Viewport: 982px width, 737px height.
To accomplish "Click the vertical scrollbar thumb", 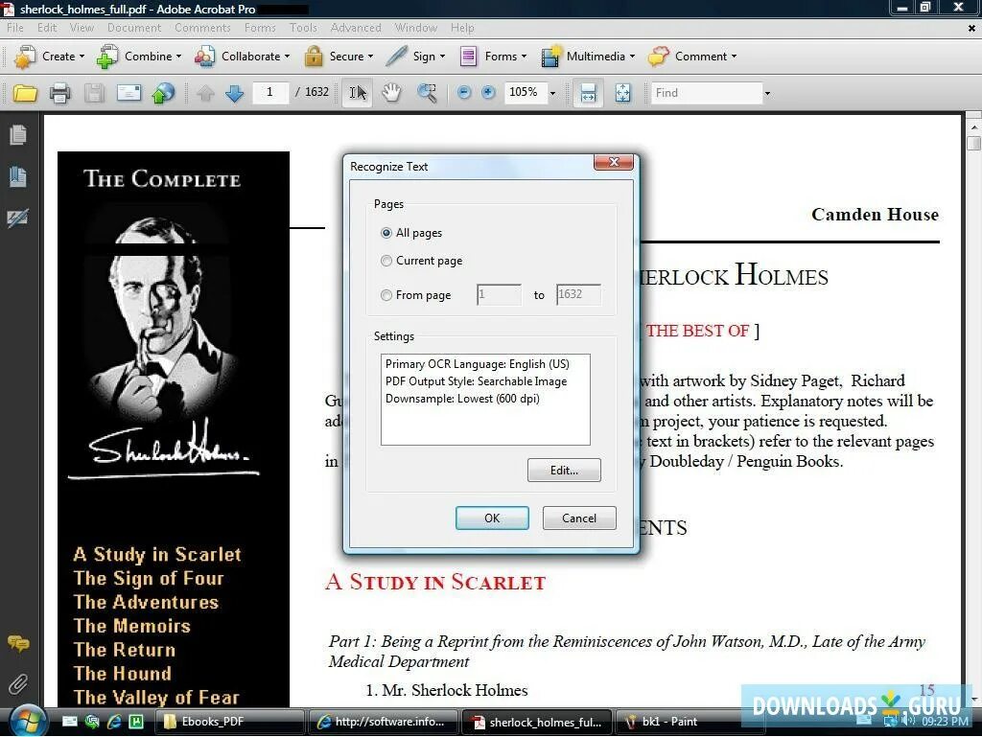I will pos(973,143).
